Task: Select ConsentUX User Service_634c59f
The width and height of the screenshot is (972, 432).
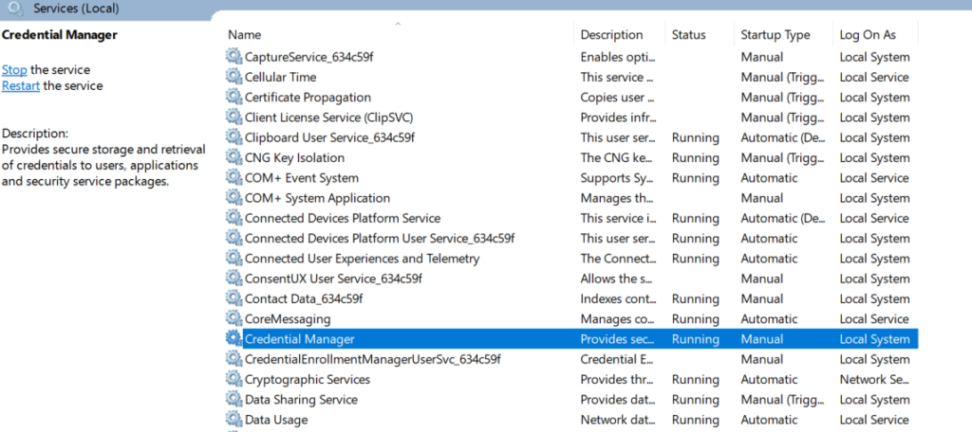Action: 333,279
